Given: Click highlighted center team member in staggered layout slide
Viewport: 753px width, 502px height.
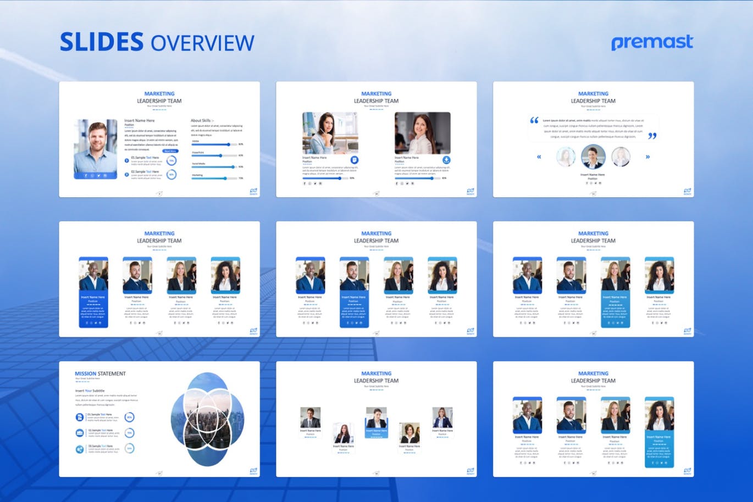Looking at the screenshot, I should tap(376, 422).
